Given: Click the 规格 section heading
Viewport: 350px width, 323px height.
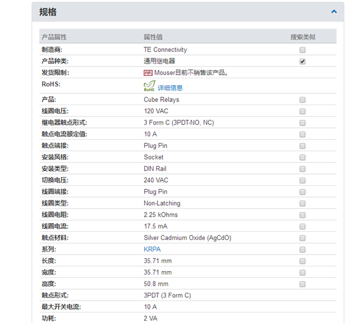Looking at the screenshot, I should tap(48, 12).
